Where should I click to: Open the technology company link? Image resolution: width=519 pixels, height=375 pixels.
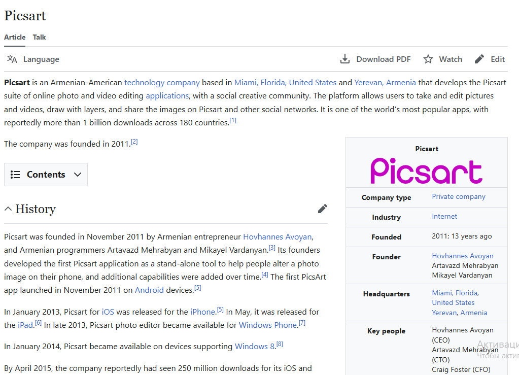click(162, 82)
